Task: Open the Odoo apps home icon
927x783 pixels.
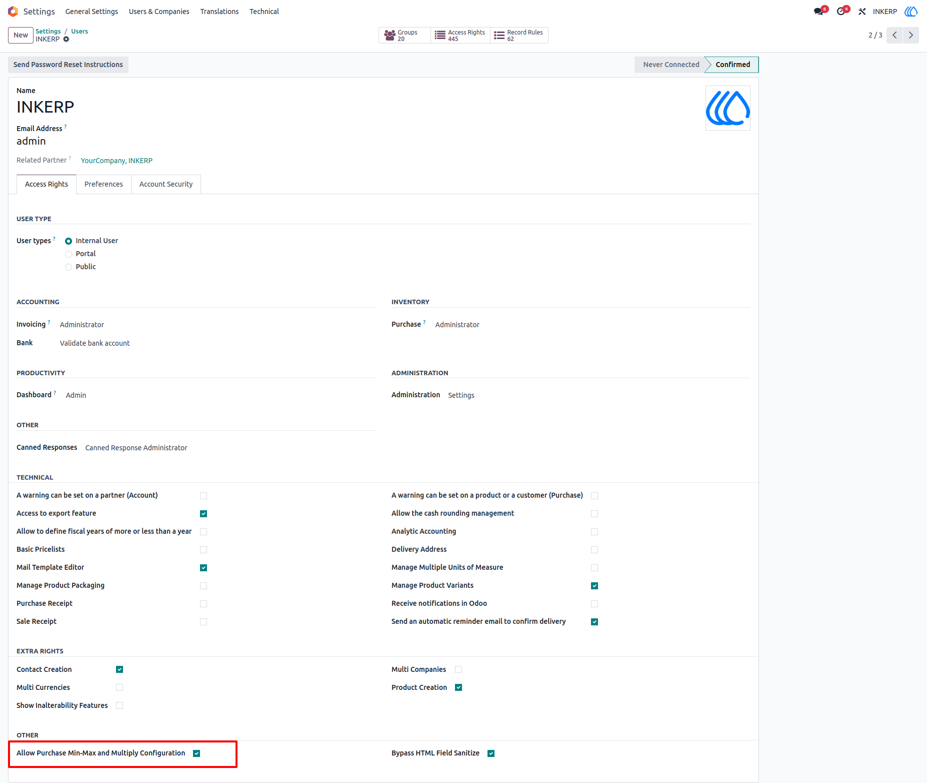Action: [13, 11]
